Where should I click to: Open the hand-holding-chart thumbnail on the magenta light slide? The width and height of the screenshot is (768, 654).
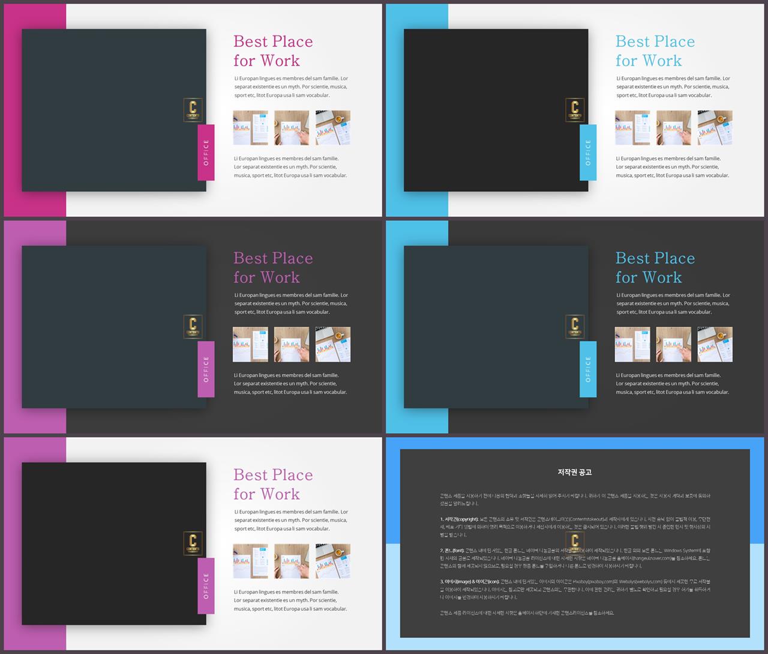pos(292,127)
